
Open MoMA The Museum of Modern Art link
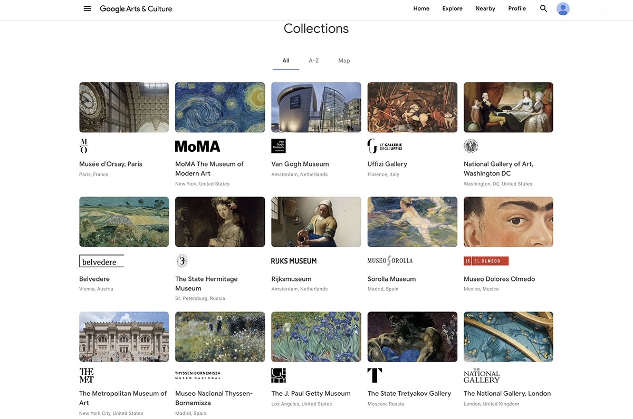209,169
